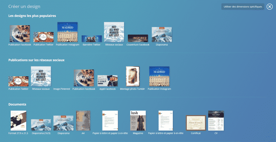
Task: Select Publication Instagram in social publications section
Action: [x=159, y=76]
